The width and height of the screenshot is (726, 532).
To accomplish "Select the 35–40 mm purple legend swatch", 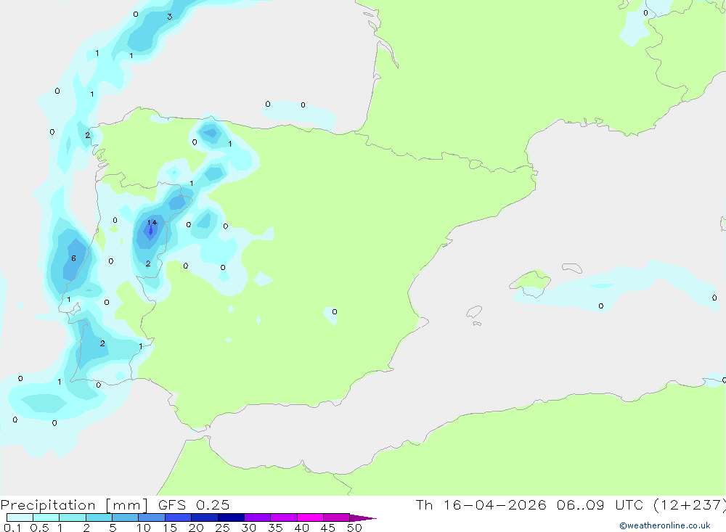I will 284,517.
